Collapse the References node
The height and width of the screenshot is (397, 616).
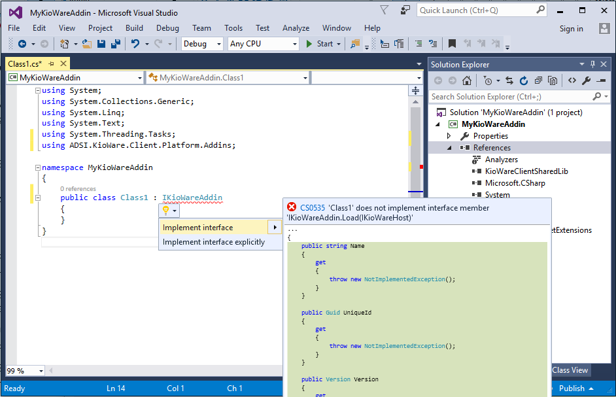point(449,148)
